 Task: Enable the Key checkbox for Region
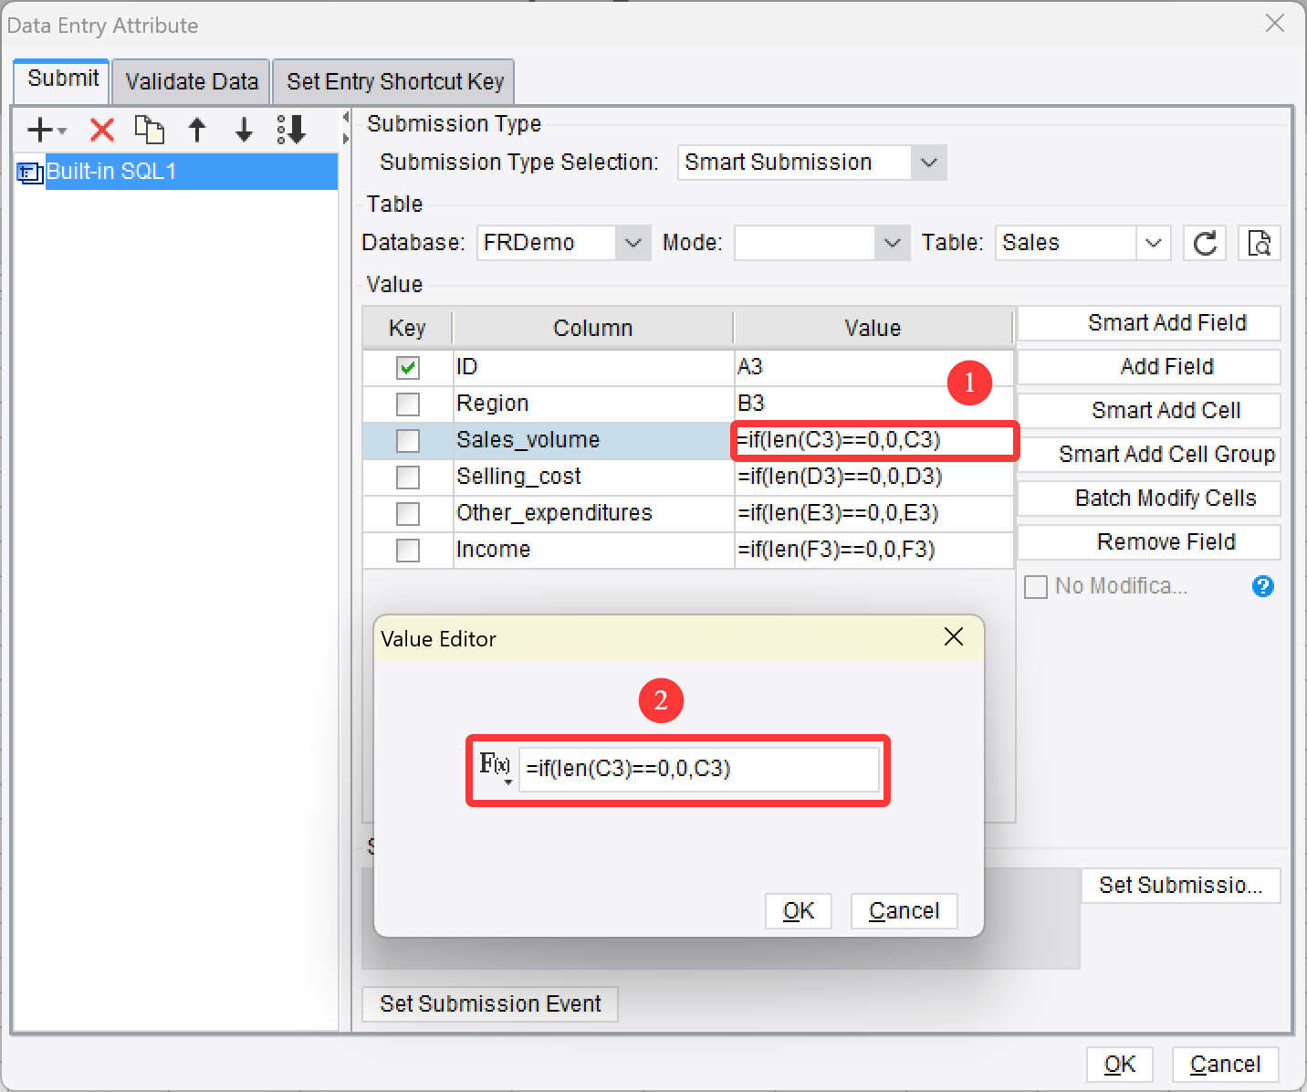407,404
